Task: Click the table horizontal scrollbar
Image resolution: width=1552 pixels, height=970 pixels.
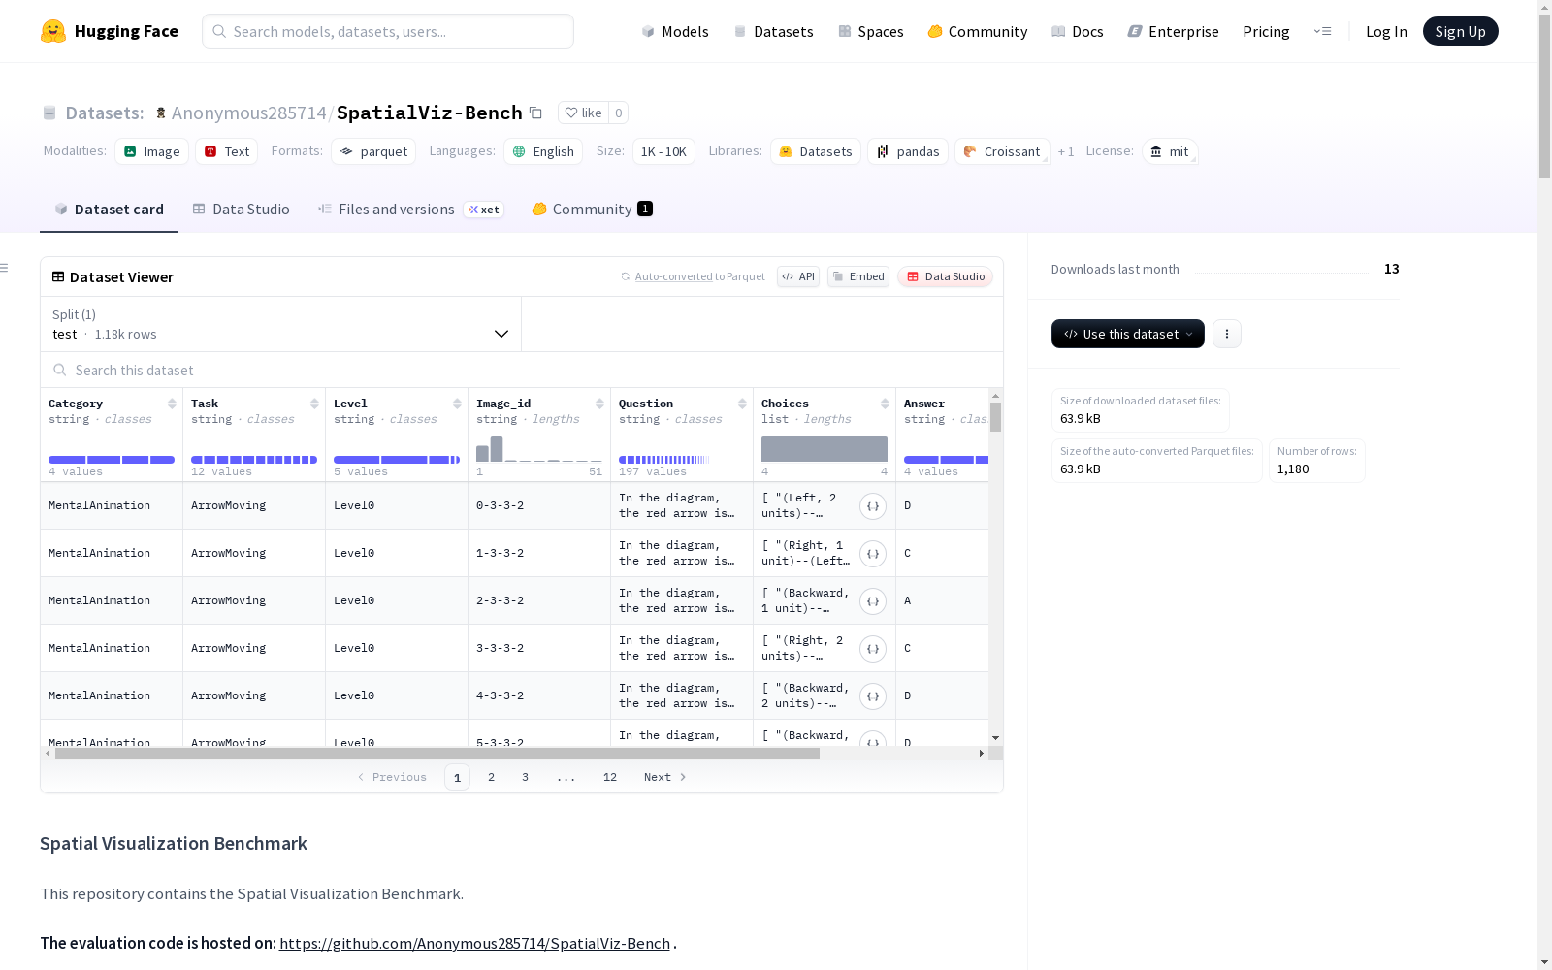Action: (436, 753)
